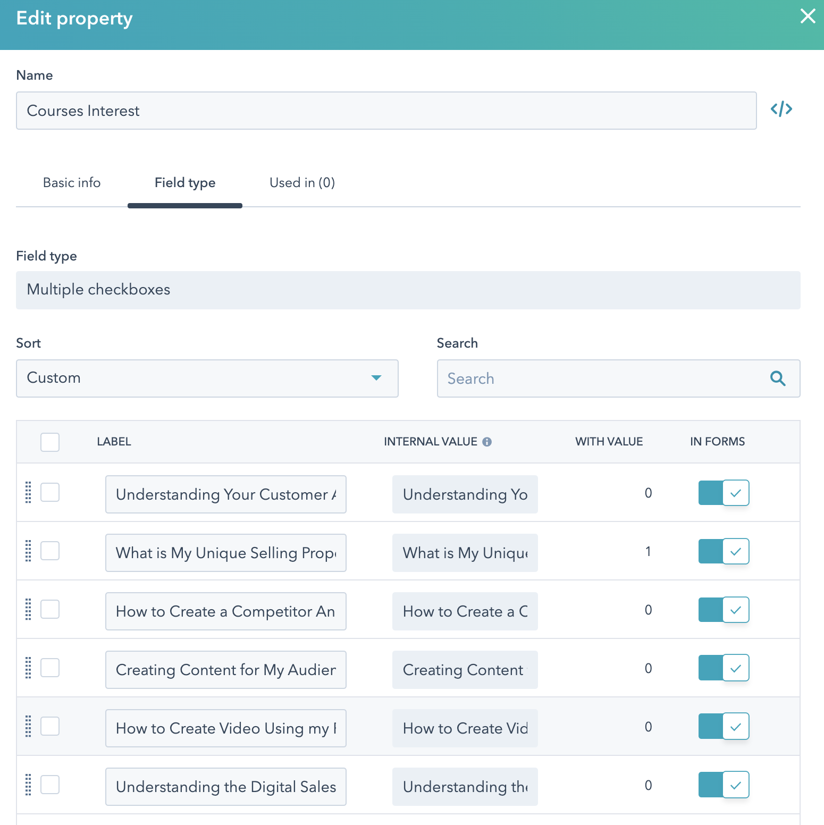Check the Competitor row checkbox
824x825 pixels.
(x=50, y=609)
